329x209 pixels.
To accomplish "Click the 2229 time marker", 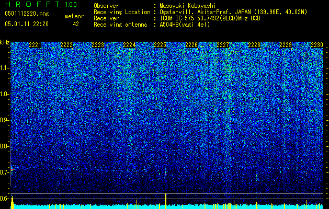I will coord(286,45).
